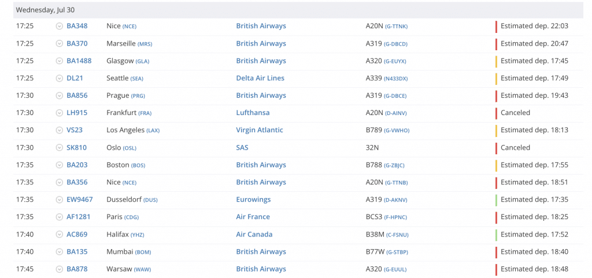
Task: Click the round arrow icon beside BA878
Action: point(59,269)
